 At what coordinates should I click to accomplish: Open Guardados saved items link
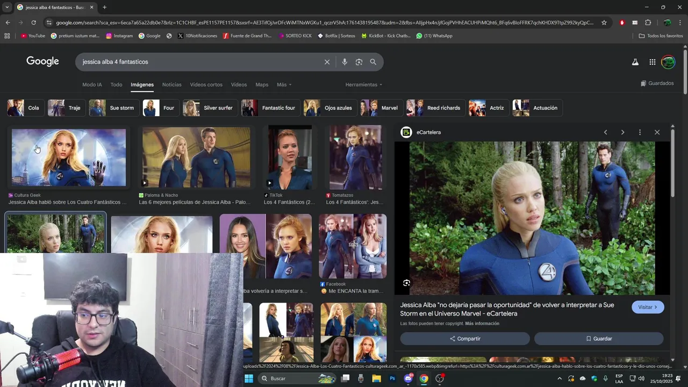click(657, 83)
